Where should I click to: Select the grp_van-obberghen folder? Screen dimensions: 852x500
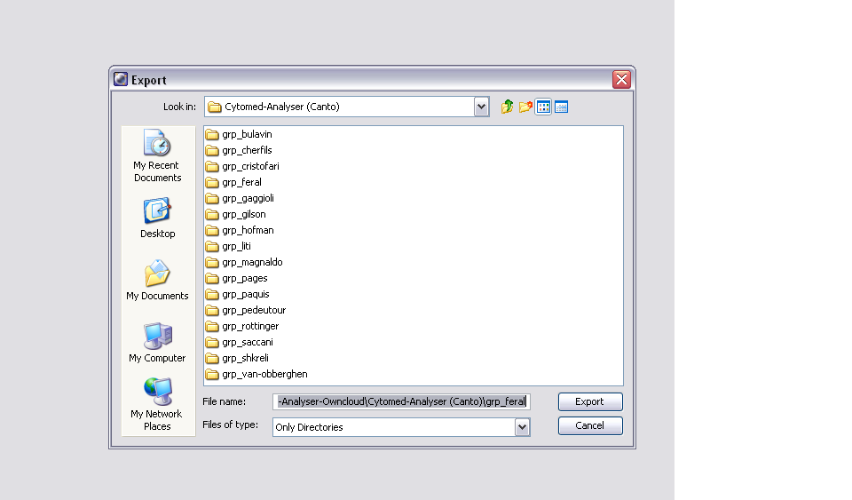264,374
